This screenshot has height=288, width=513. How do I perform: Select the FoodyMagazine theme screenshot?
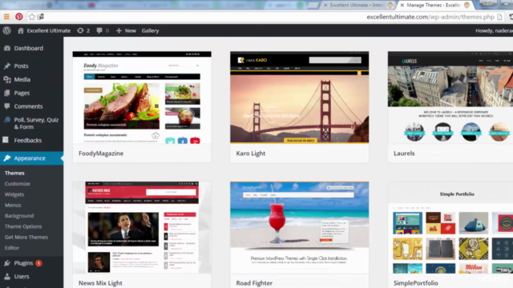[x=142, y=98]
